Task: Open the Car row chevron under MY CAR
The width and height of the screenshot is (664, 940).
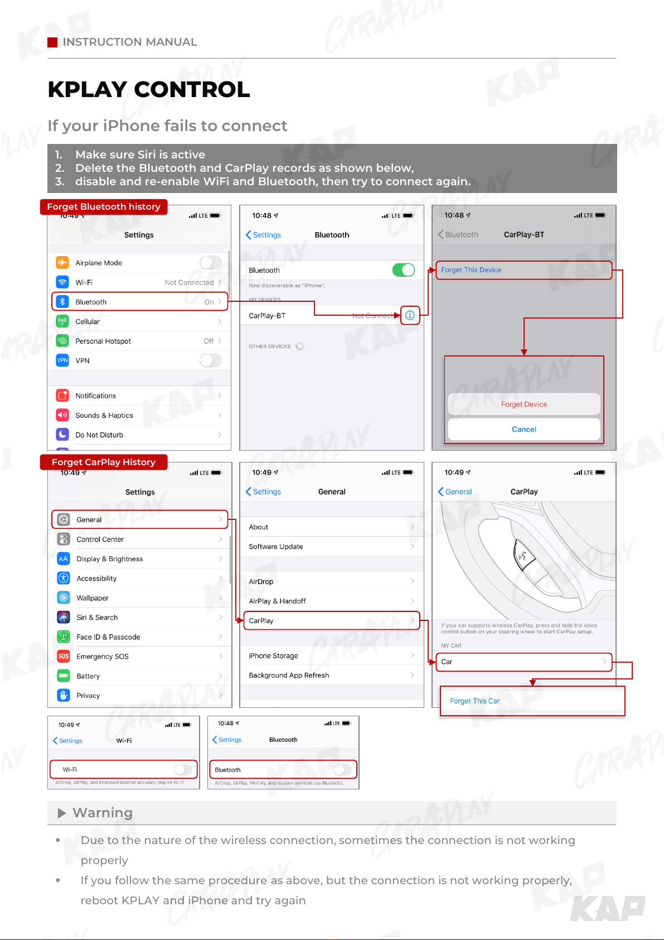Action: (605, 662)
